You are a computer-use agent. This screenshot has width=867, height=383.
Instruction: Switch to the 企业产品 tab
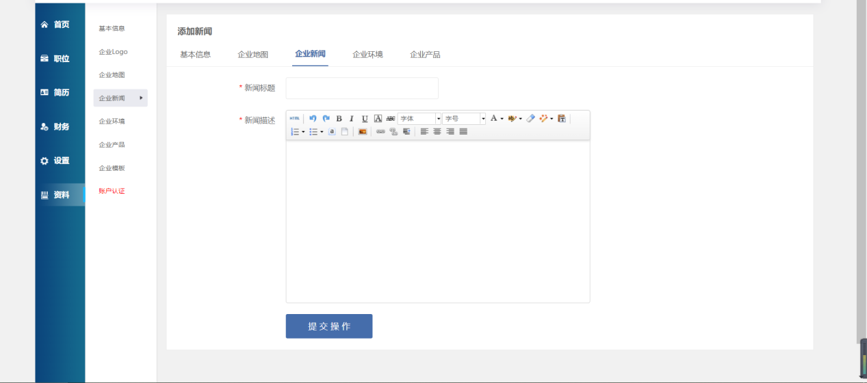tap(425, 55)
